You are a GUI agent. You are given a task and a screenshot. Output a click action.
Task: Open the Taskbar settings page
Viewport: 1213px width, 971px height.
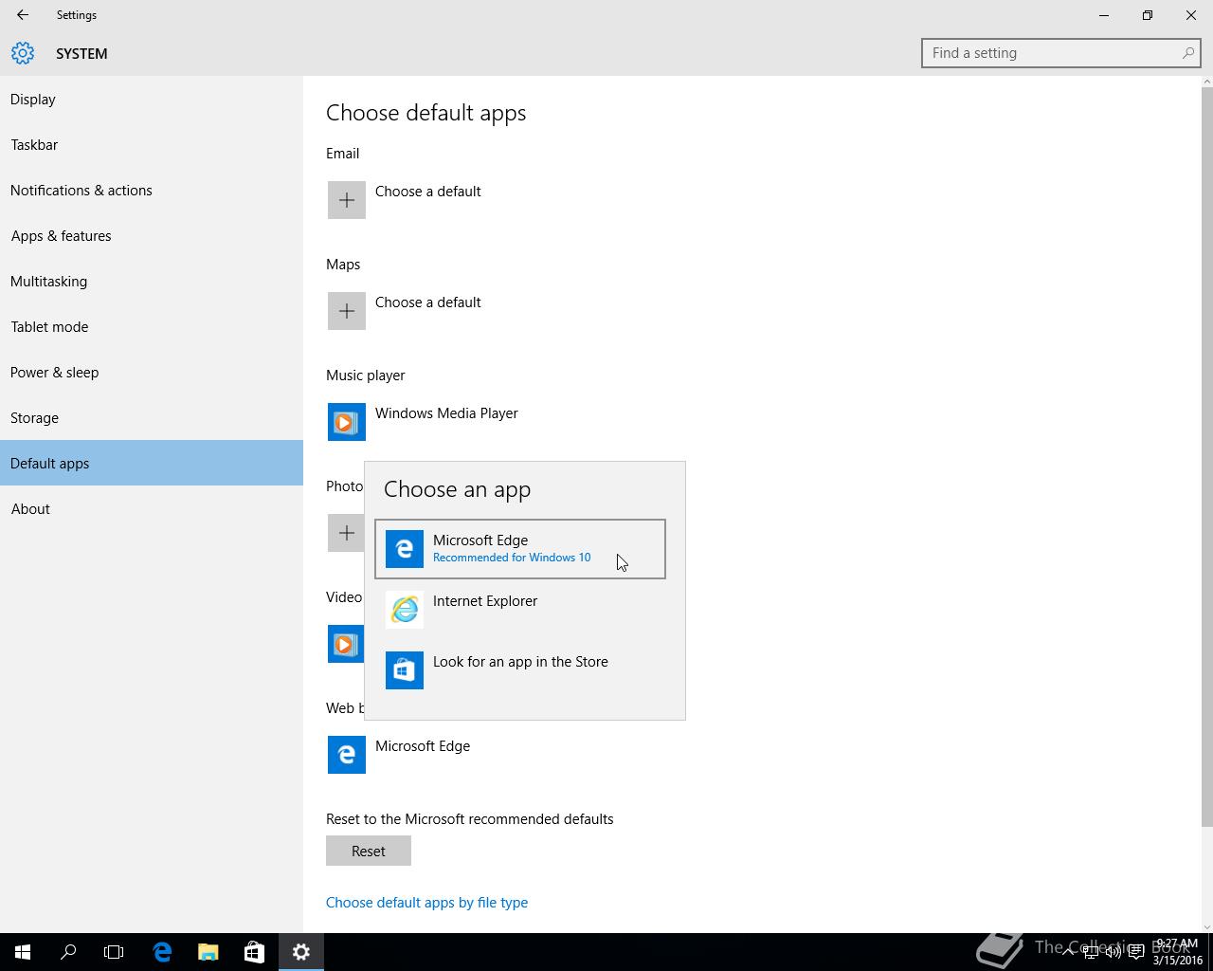[152, 144]
